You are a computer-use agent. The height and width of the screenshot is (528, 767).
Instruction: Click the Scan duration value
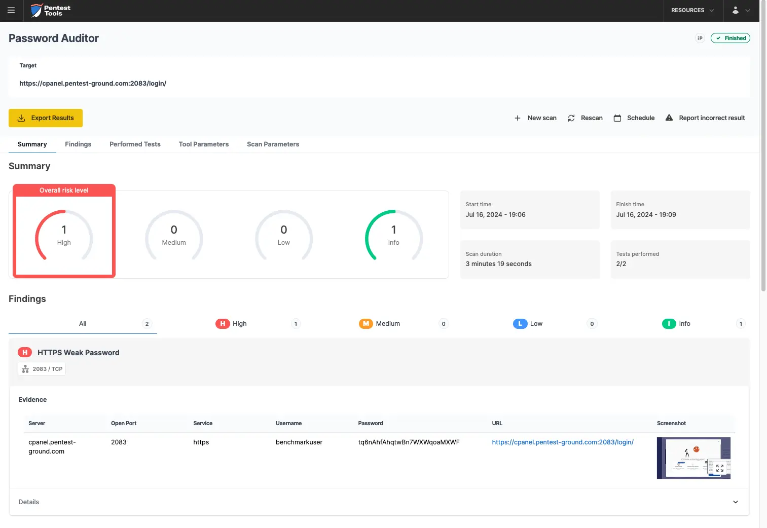[x=498, y=264]
